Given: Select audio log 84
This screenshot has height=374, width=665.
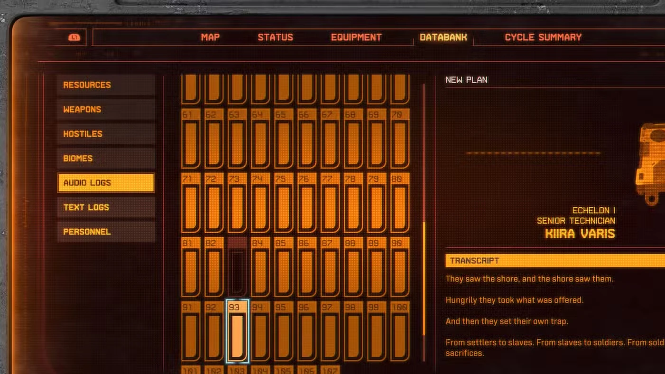Looking at the screenshot, I should click(260, 267).
